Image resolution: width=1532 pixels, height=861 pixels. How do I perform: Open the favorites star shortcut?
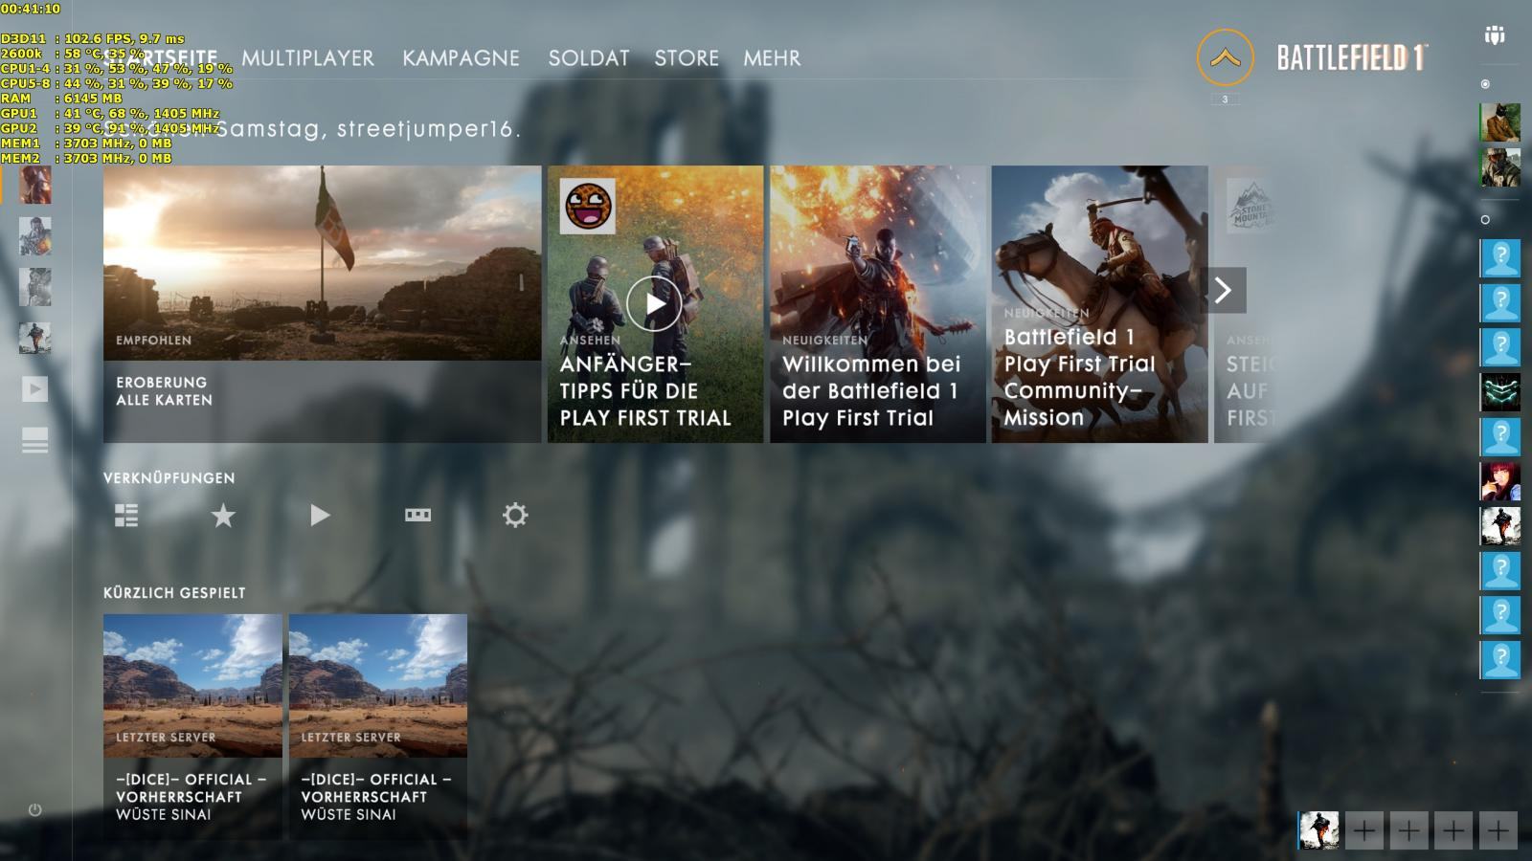tap(223, 516)
